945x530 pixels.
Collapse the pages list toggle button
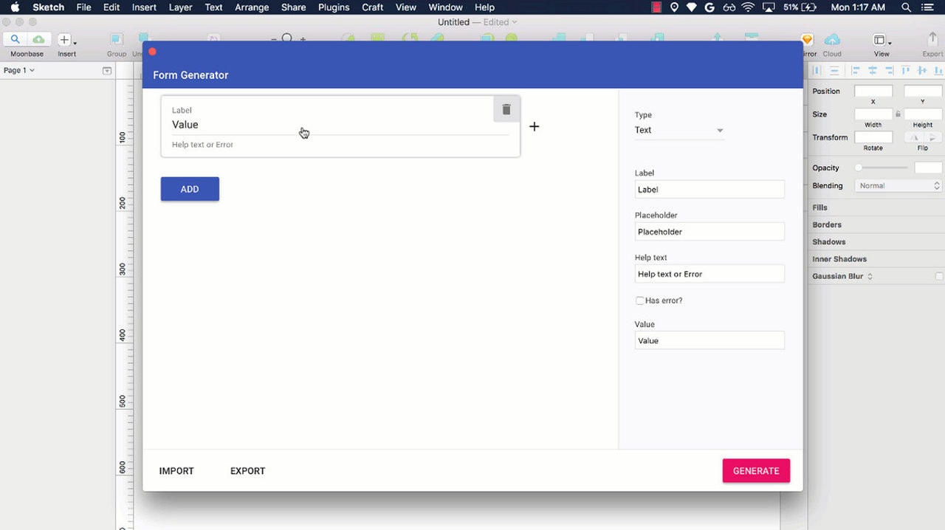pos(107,71)
